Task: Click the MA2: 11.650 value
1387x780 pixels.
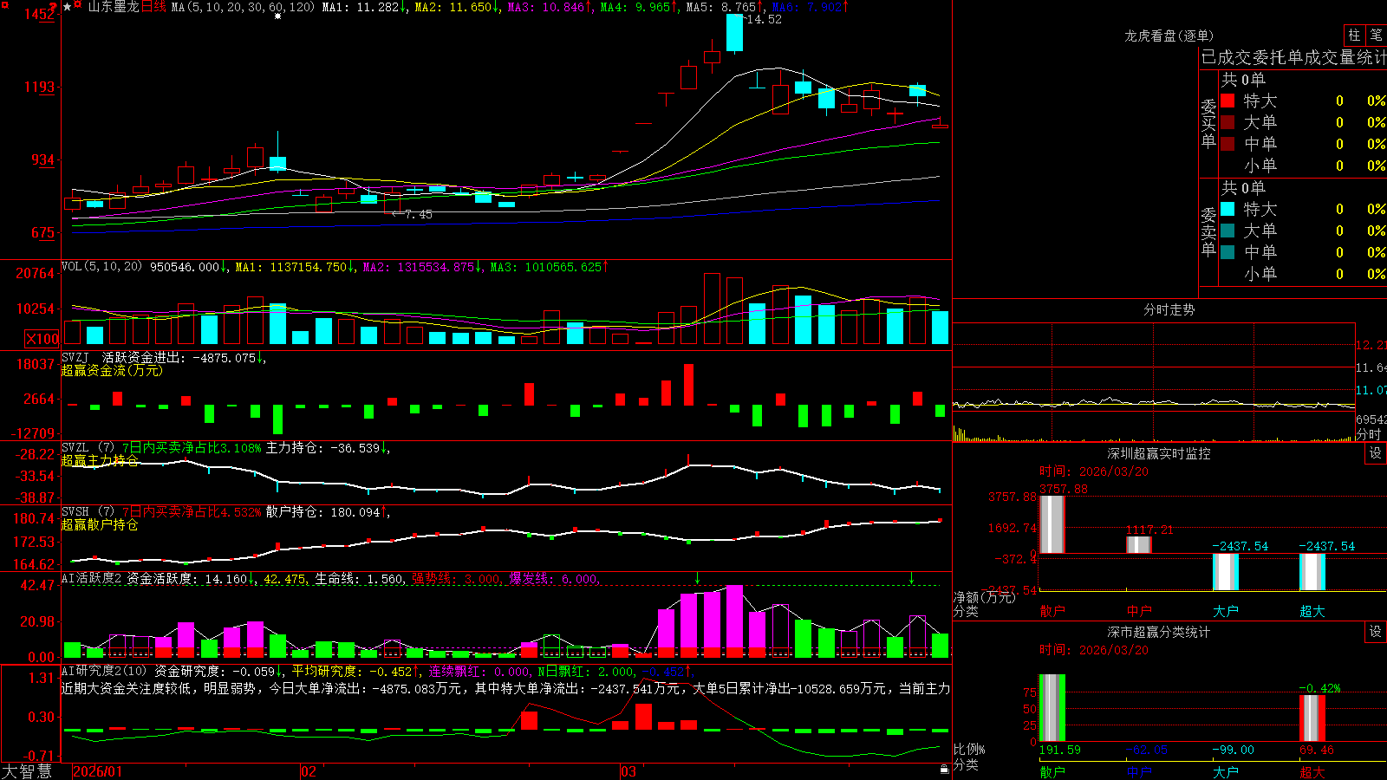Action: pos(453,7)
